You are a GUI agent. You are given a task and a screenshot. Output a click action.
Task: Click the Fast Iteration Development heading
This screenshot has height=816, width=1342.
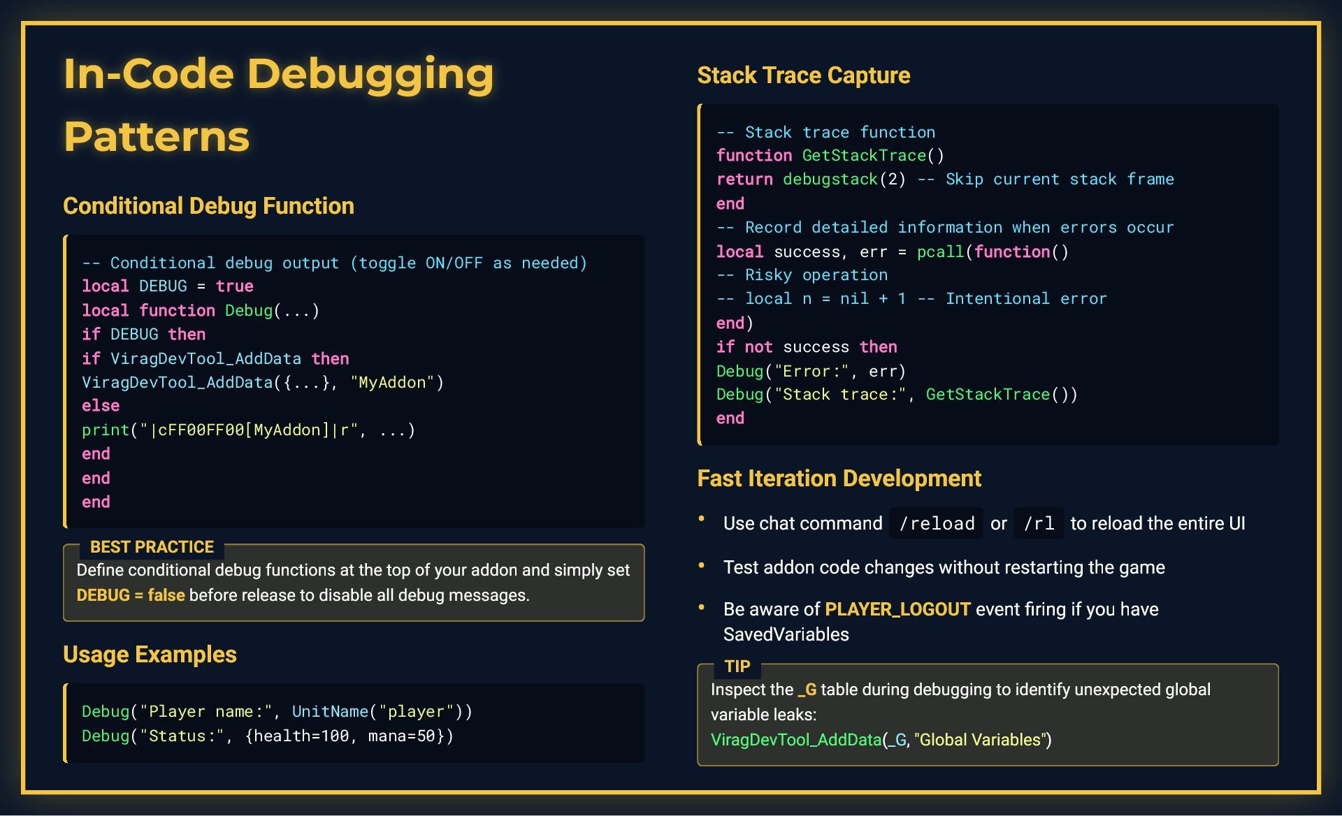(x=839, y=479)
